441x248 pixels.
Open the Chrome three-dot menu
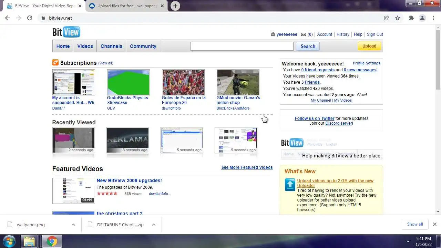[433, 18]
